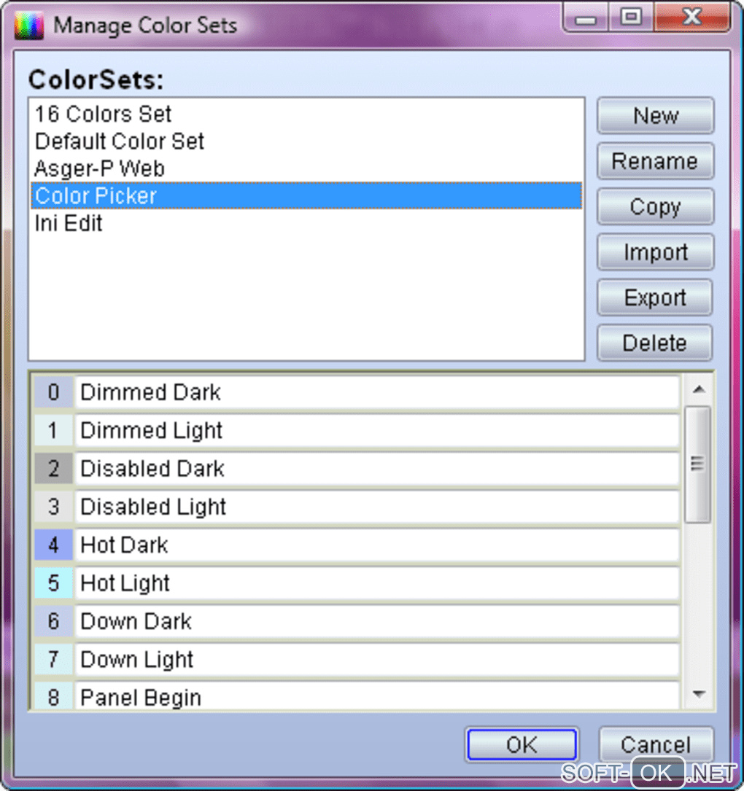The width and height of the screenshot is (744, 791).
Task: Select the Asger-P Web color set
Action: coord(99,168)
